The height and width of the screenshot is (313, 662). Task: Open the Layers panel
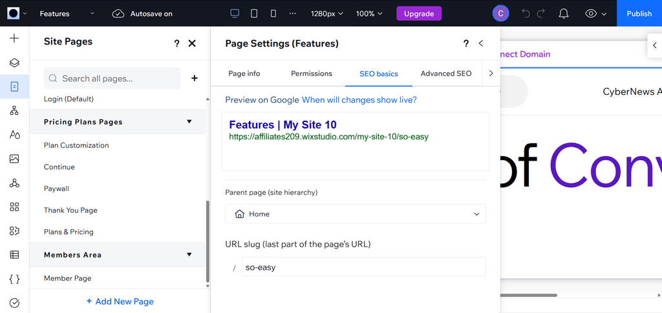(14, 63)
